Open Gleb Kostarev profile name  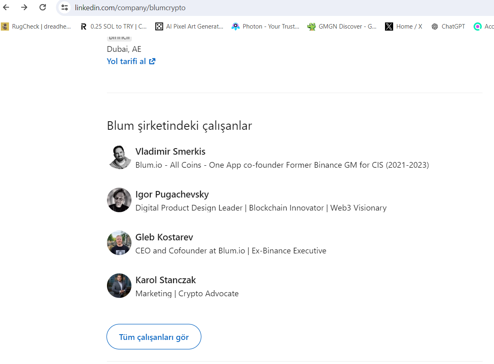pos(164,237)
